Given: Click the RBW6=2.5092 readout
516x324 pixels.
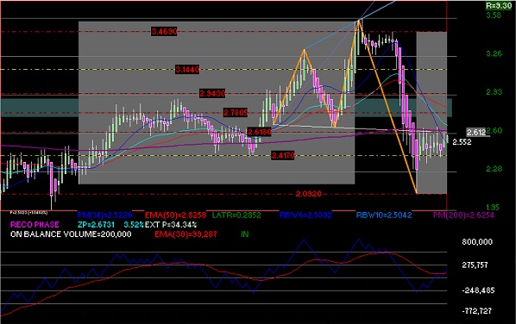Looking at the screenshot, I should [305, 215].
